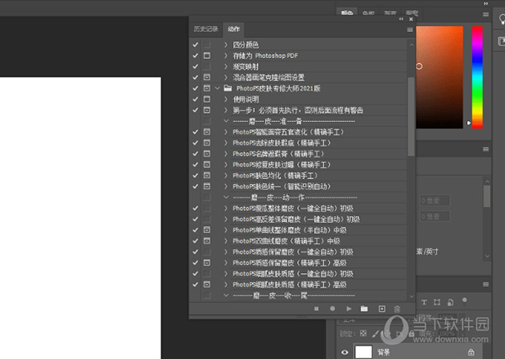This screenshot has width=505, height=359.
Task: Collapse the Actions panel with double-arrow icon
Action: [403, 18]
